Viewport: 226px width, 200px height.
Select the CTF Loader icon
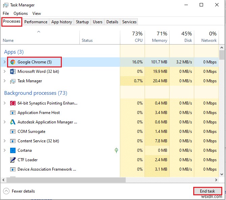[13, 160]
